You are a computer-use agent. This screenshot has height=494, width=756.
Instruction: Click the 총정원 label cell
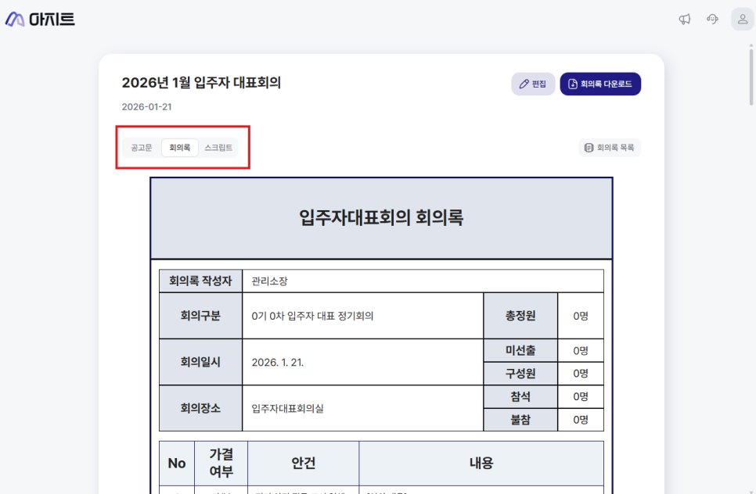520,316
